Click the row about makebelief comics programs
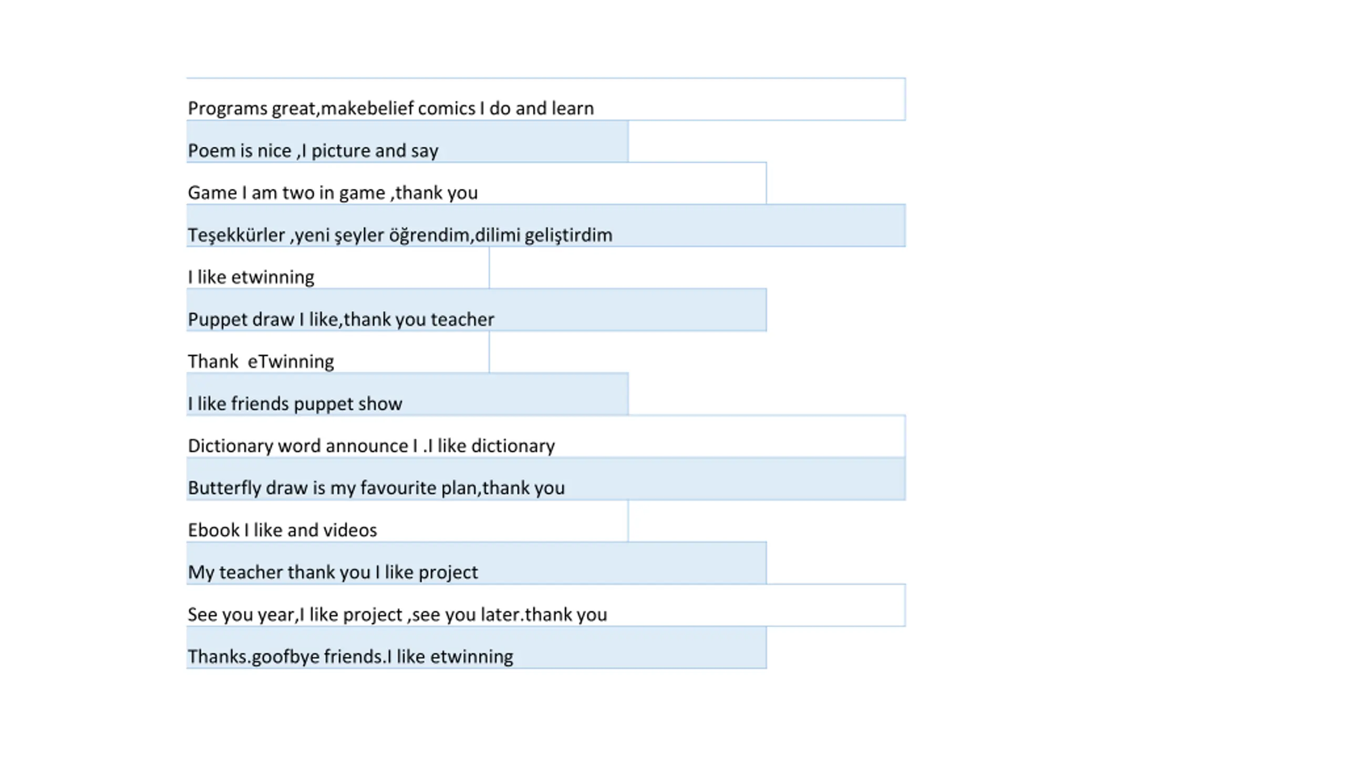Viewport: 1345px width, 757px height. click(545, 99)
